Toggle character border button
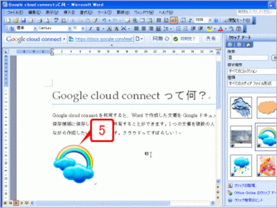Image resolution: width=277 pixels, height=208 pixels. tap(109, 28)
